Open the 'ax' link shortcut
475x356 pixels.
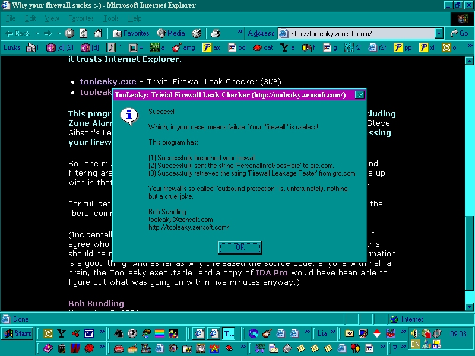click(x=211, y=47)
